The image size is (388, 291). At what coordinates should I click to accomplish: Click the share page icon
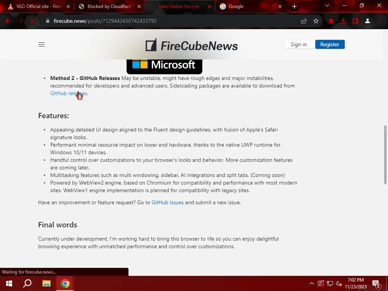pyautogui.click(x=304, y=21)
